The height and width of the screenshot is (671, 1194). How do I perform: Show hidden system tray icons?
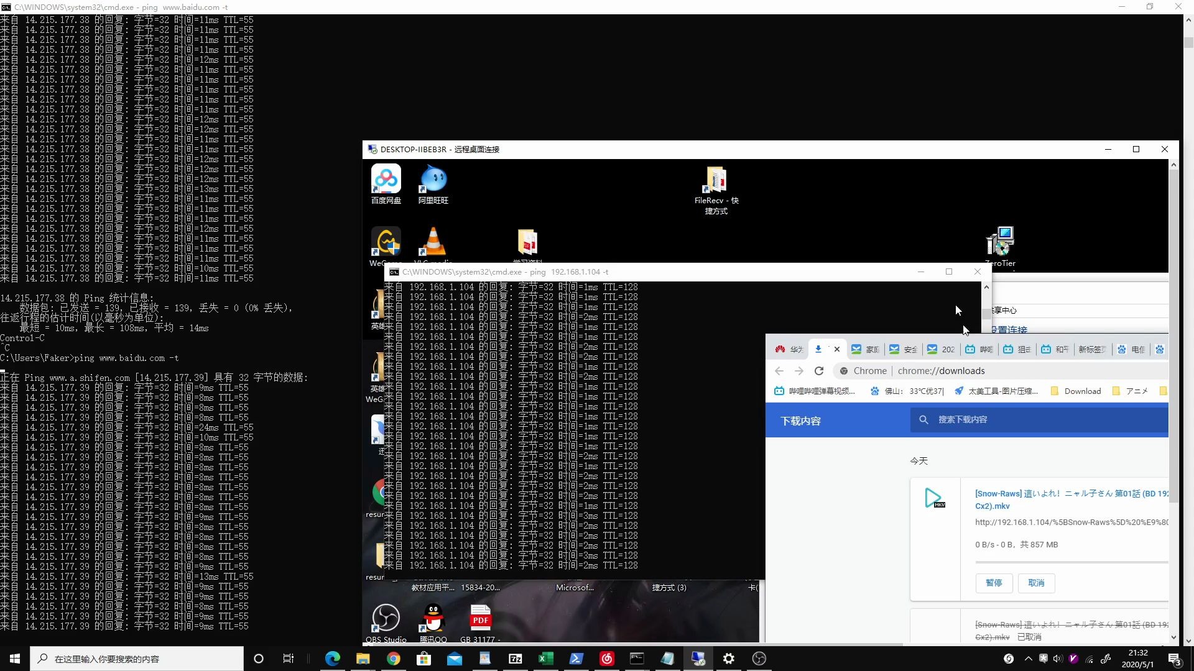(1028, 659)
